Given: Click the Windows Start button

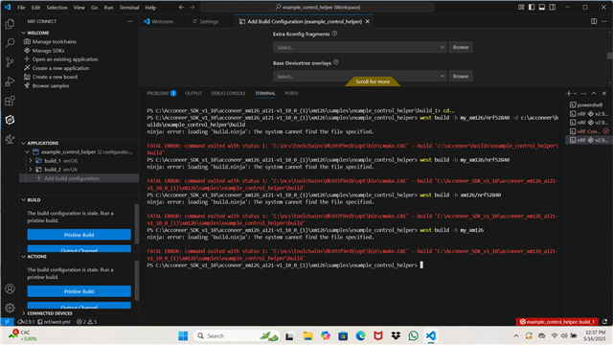Looking at the screenshot, I should [183, 335].
